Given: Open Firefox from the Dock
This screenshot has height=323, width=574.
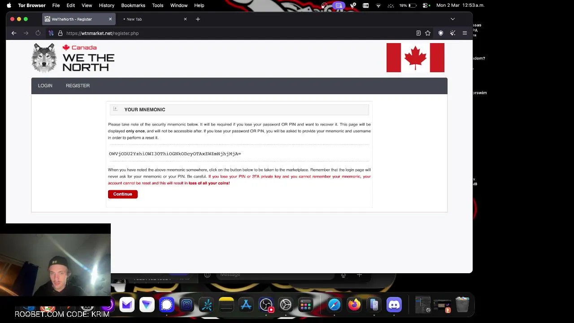Looking at the screenshot, I should [x=354, y=305].
